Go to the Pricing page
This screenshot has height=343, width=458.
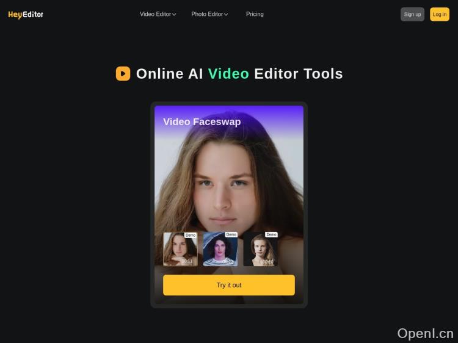point(255,14)
